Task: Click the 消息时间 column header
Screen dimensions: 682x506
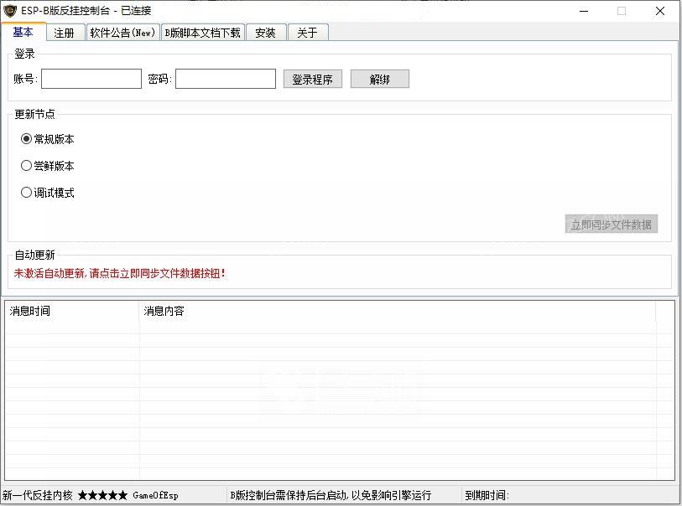Action: 72,311
